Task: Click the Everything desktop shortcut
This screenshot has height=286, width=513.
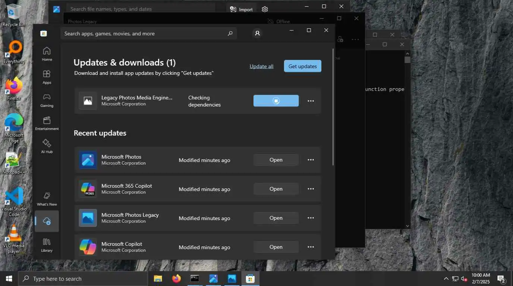Action: pyautogui.click(x=14, y=52)
